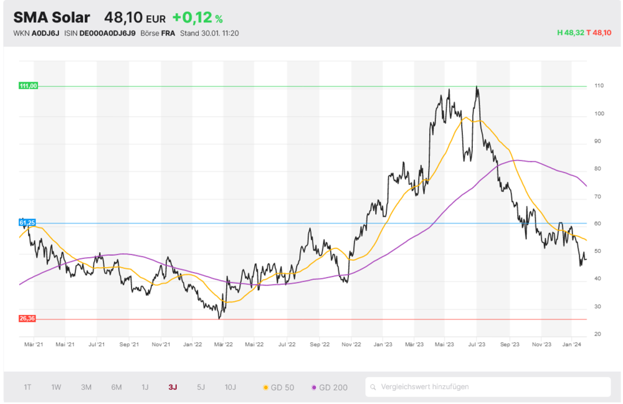Click the 110 price axis label
Viewport: 623px width, 404px height.
click(599, 86)
